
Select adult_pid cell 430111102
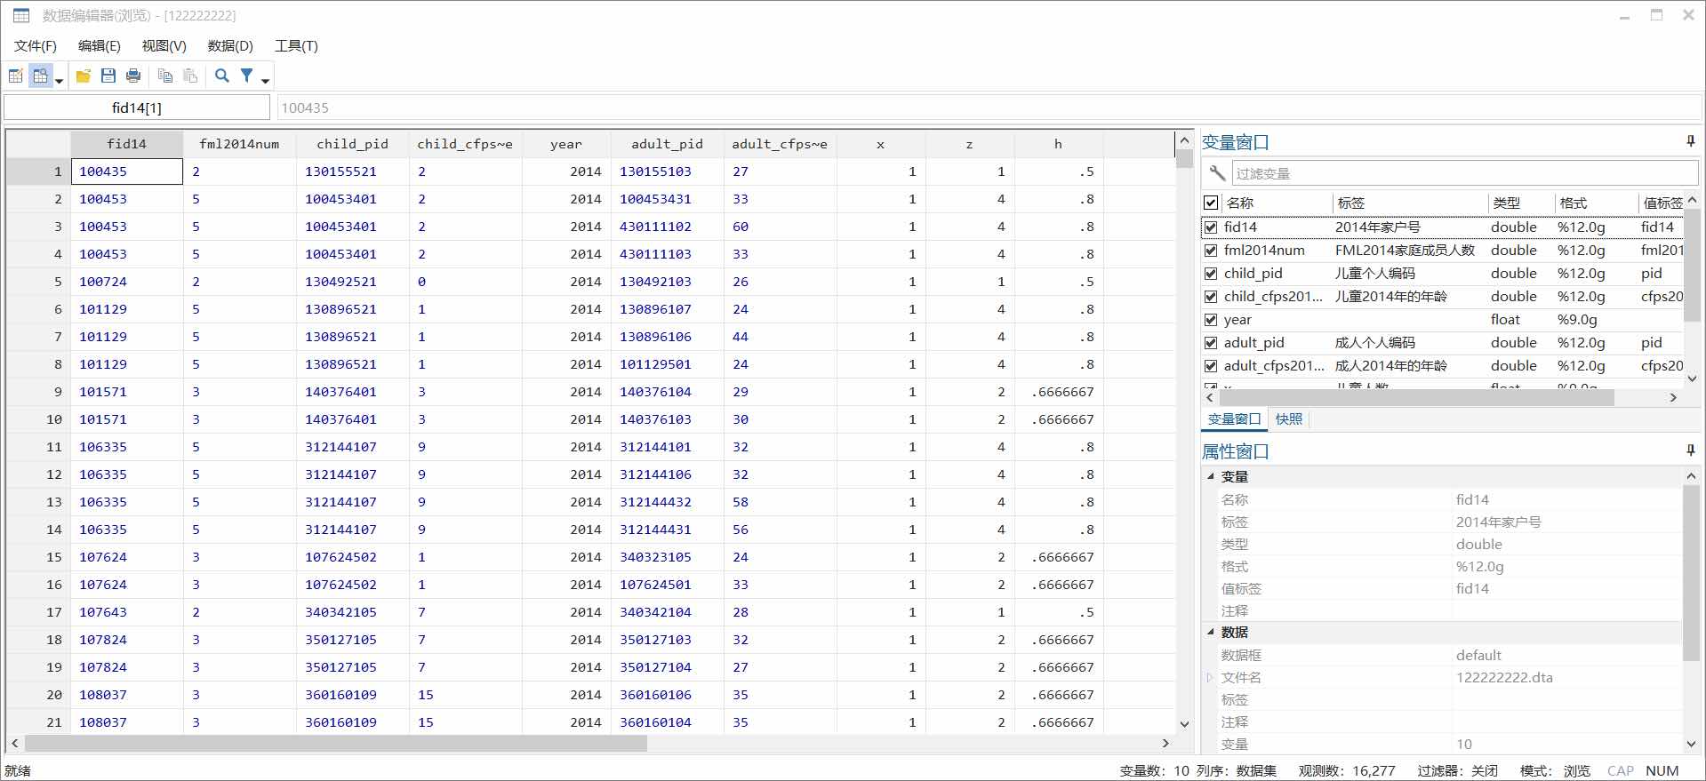pos(667,227)
